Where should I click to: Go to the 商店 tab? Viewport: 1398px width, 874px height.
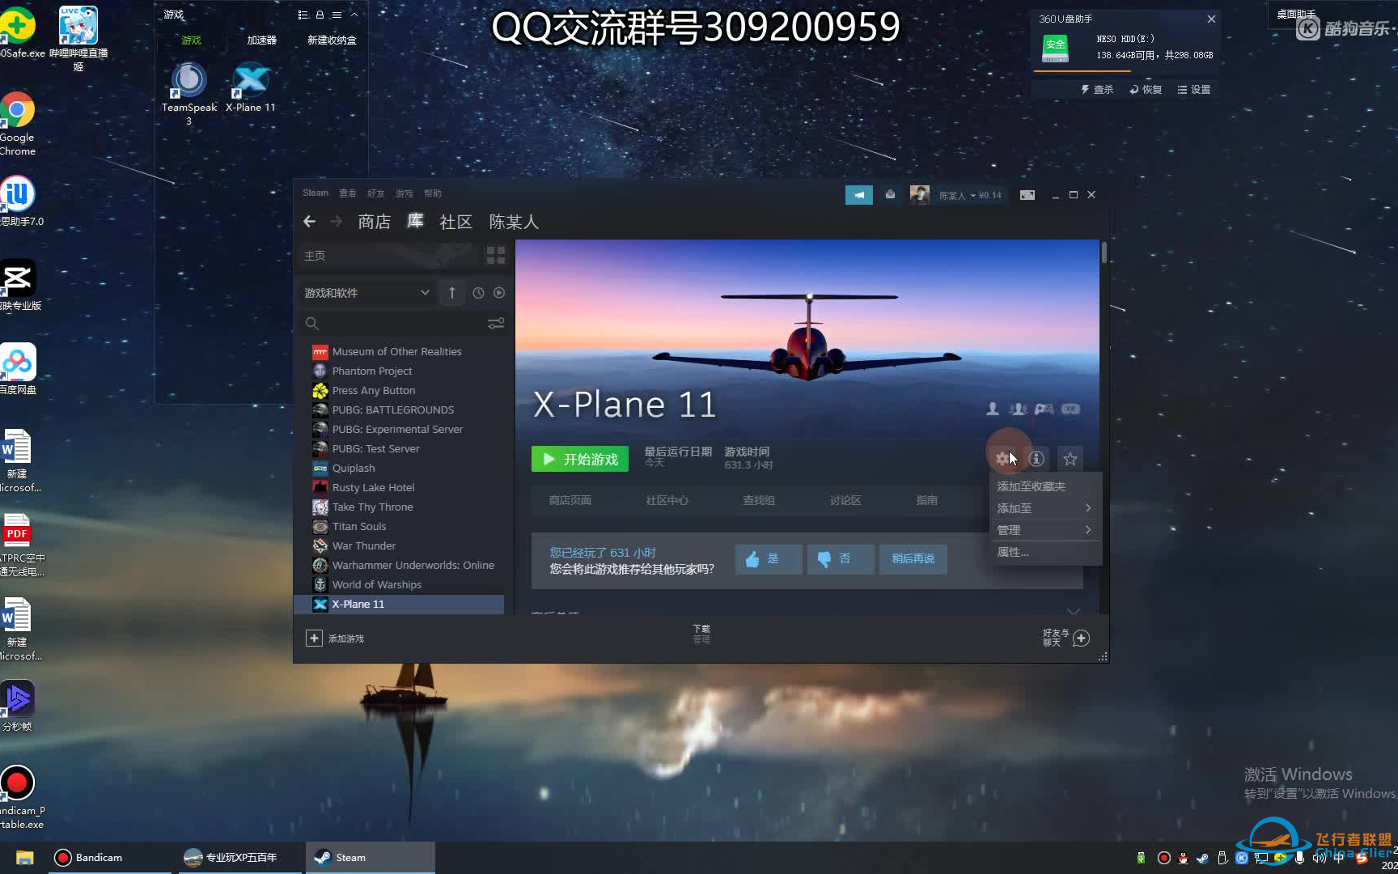pos(375,222)
